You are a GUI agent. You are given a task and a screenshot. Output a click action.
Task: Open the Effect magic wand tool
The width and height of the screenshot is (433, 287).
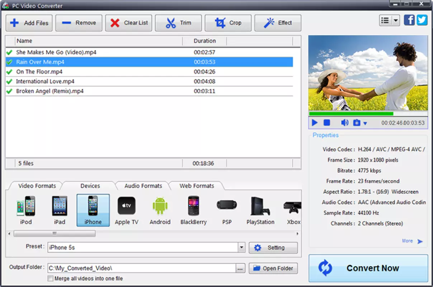pos(278,23)
